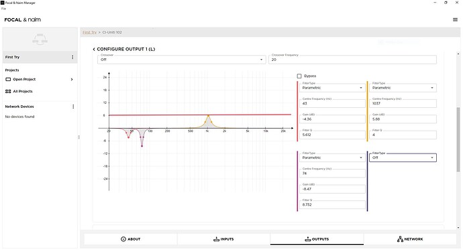The width and height of the screenshot is (463, 250).
Task: Click Centre Frequency field showing 74
Action: [x=332, y=174]
